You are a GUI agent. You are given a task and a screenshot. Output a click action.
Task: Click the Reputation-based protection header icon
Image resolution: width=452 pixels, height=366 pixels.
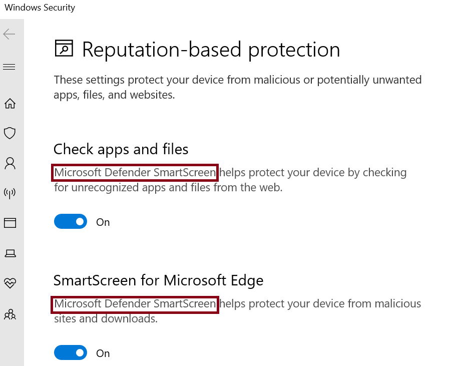pyautogui.click(x=64, y=49)
